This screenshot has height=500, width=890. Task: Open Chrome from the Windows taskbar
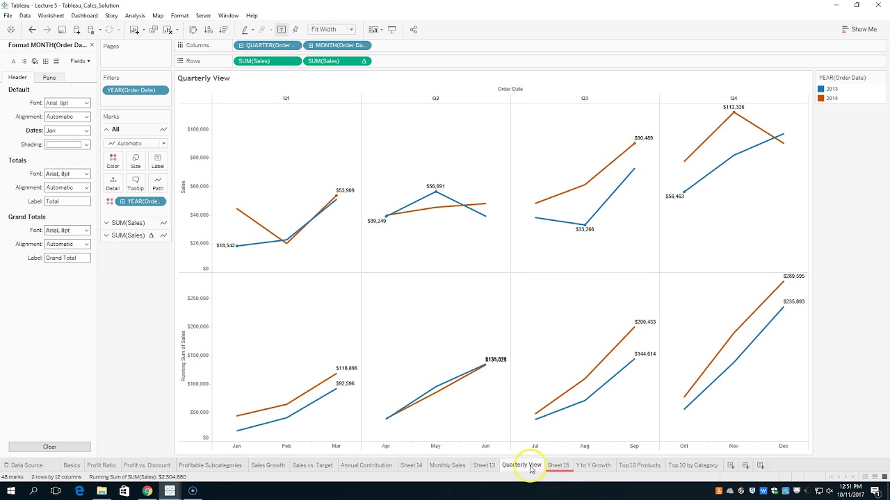[147, 491]
